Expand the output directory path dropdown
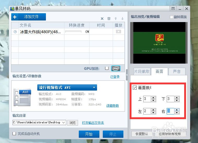Image resolution: width=198 pixels, height=143 pixels. pyautogui.click(x=63, y=122)
